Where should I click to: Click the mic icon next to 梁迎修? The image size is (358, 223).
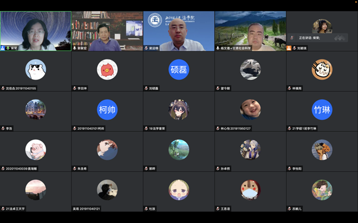pyautogui.click(x=146, y=48)
